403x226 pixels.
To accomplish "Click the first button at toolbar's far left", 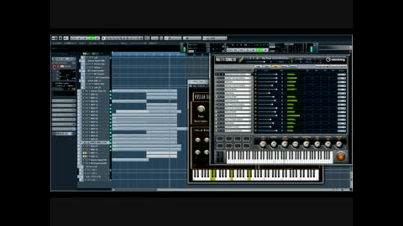I will coord(55,38).
